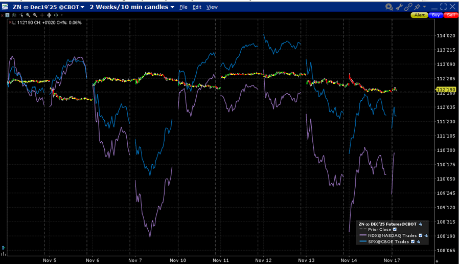Click the 108'065 price axis label

446,251
